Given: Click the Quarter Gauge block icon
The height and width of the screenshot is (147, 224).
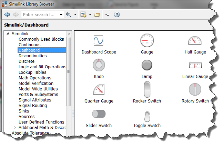Looking at the screenshot, I should point(99,89).
